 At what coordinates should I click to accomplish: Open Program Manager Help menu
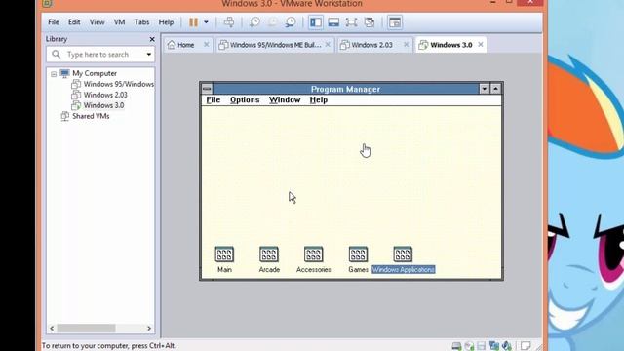pos(319,100)
